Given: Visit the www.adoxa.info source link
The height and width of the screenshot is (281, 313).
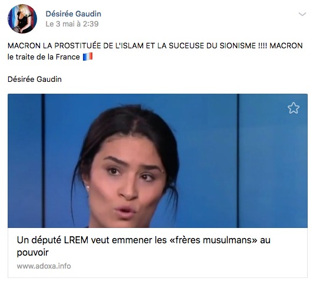Looking at the screenshot, I should [44, 266].
